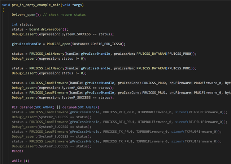Click the opening curly brace of the function
The width and height of the screenshot is (231, 164).
3,10
